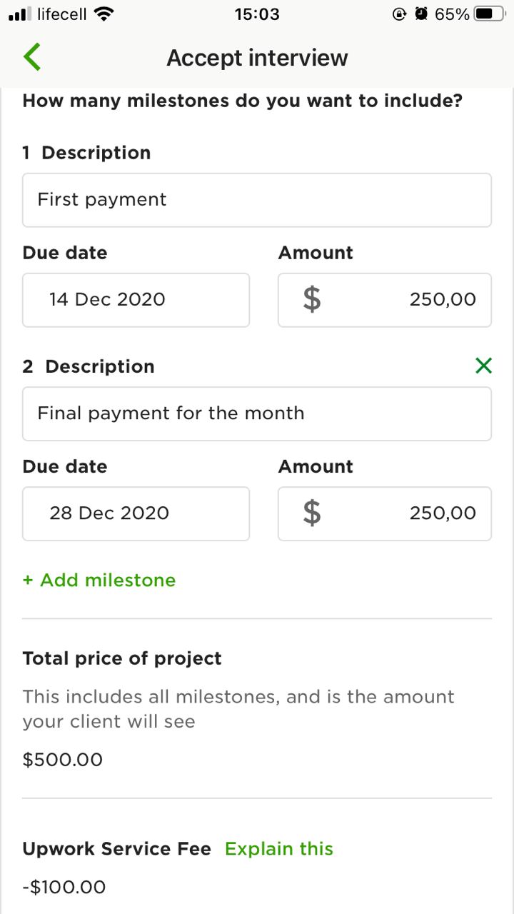Screen dimensions: 514x914
Task: Tap the cellular signal bars icon
Action: [20, 14]
